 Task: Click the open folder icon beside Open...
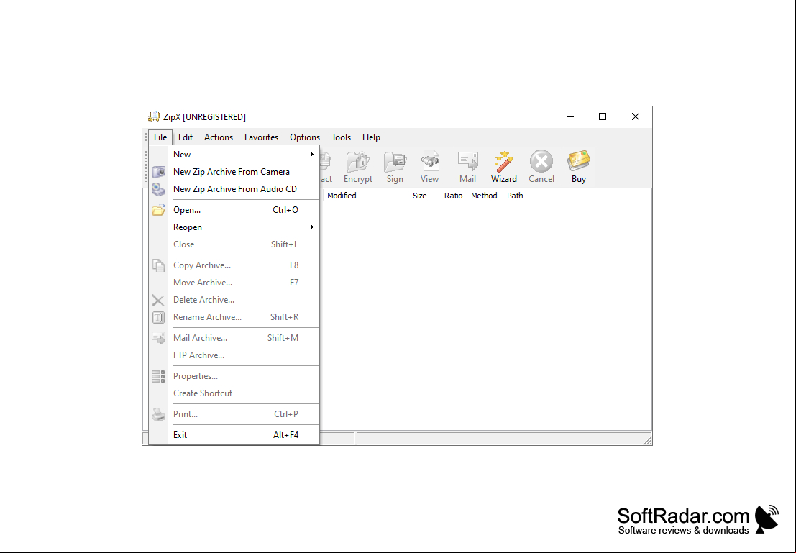(x=158, y=210)
